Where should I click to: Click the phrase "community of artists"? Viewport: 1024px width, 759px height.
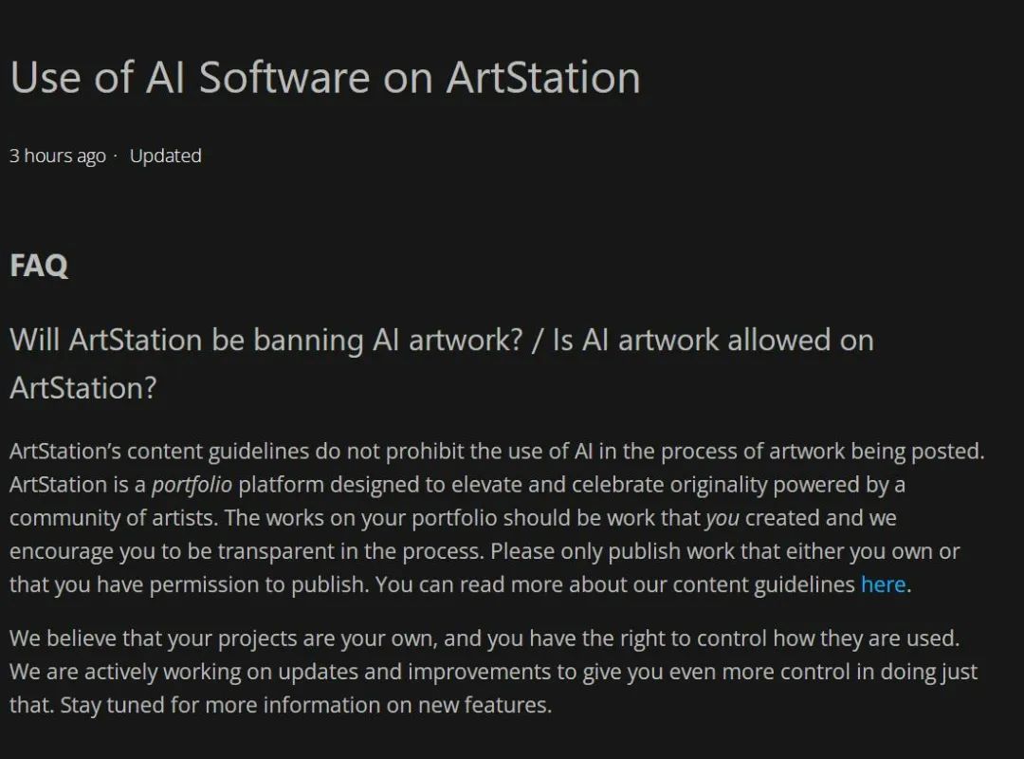[113, 518]
